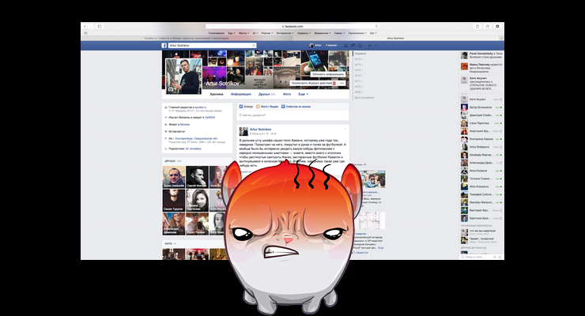Viewport: 585px width, 316px height.
Task: Click Artur profile link in top bar
Action: 315,46
